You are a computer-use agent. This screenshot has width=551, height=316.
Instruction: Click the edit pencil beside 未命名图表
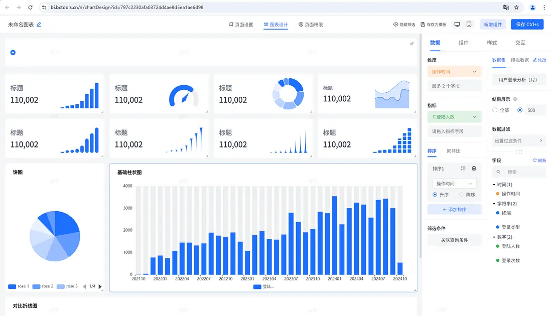pyautogui.click(x=39, y=24)
